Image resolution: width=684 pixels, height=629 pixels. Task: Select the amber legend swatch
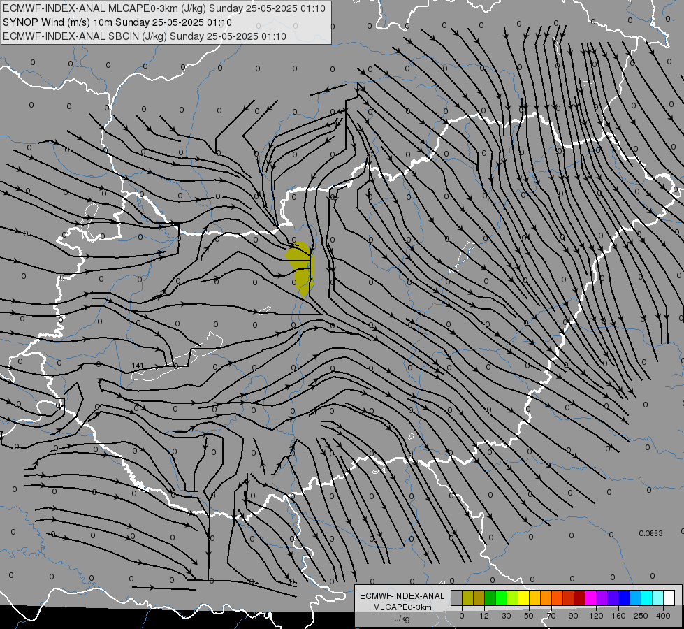[x=534, y=598]
